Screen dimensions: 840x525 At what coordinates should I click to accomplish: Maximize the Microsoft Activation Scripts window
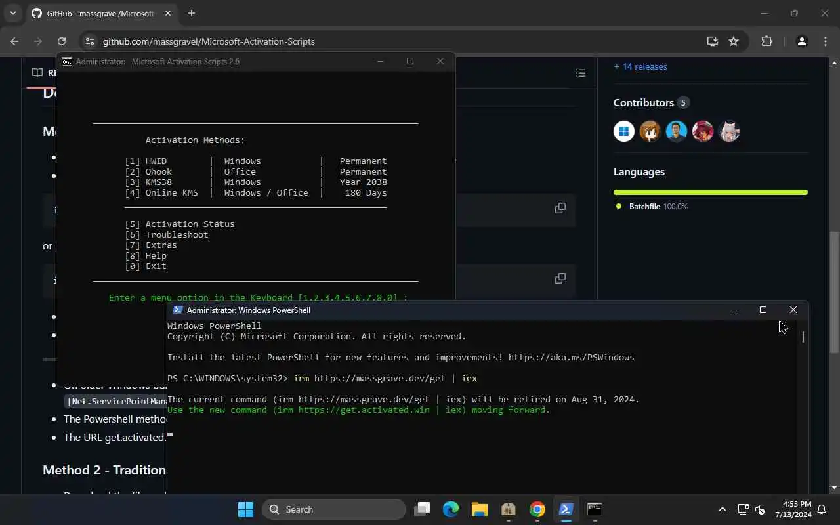pyautogui.click(x=410, y=61)
